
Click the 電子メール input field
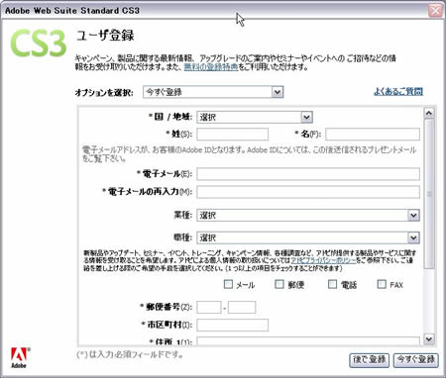(x=308, y=174)
